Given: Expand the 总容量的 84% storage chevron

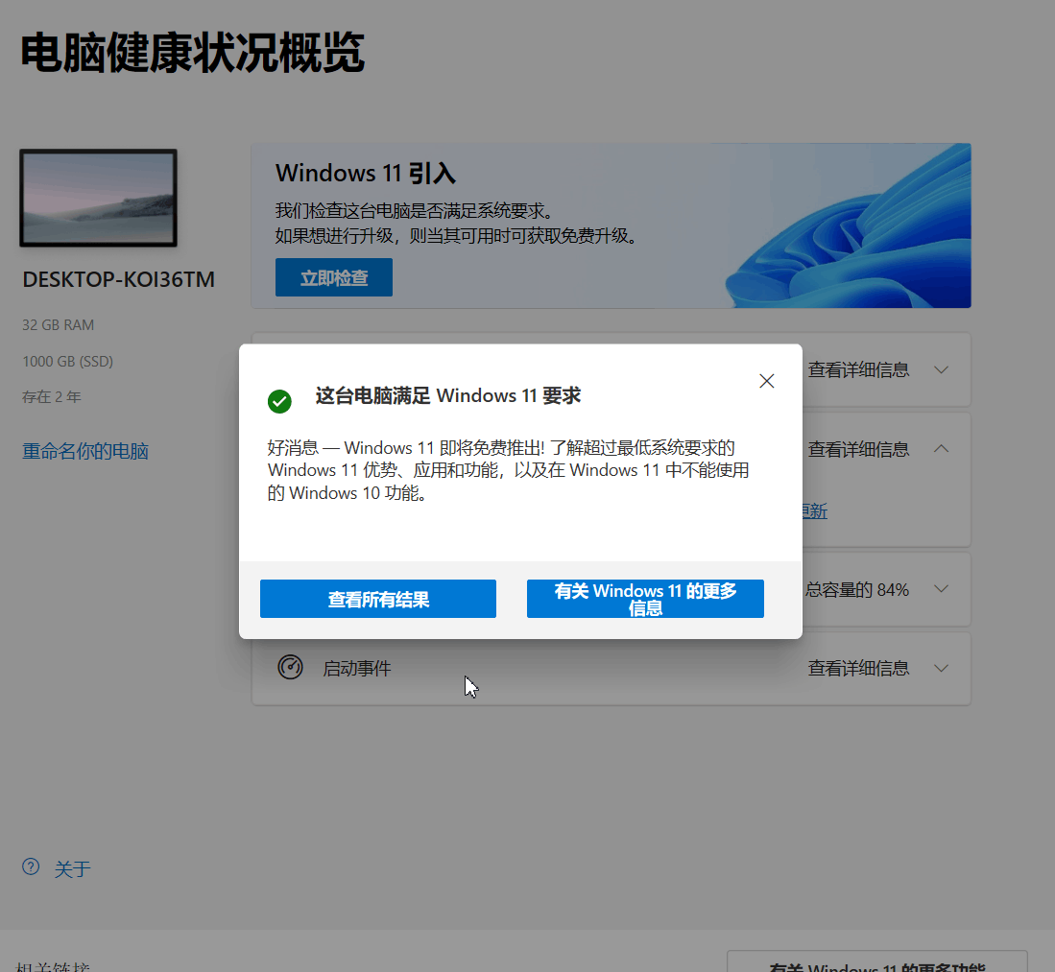Looking at the screenshot, I should click(942, 588).
